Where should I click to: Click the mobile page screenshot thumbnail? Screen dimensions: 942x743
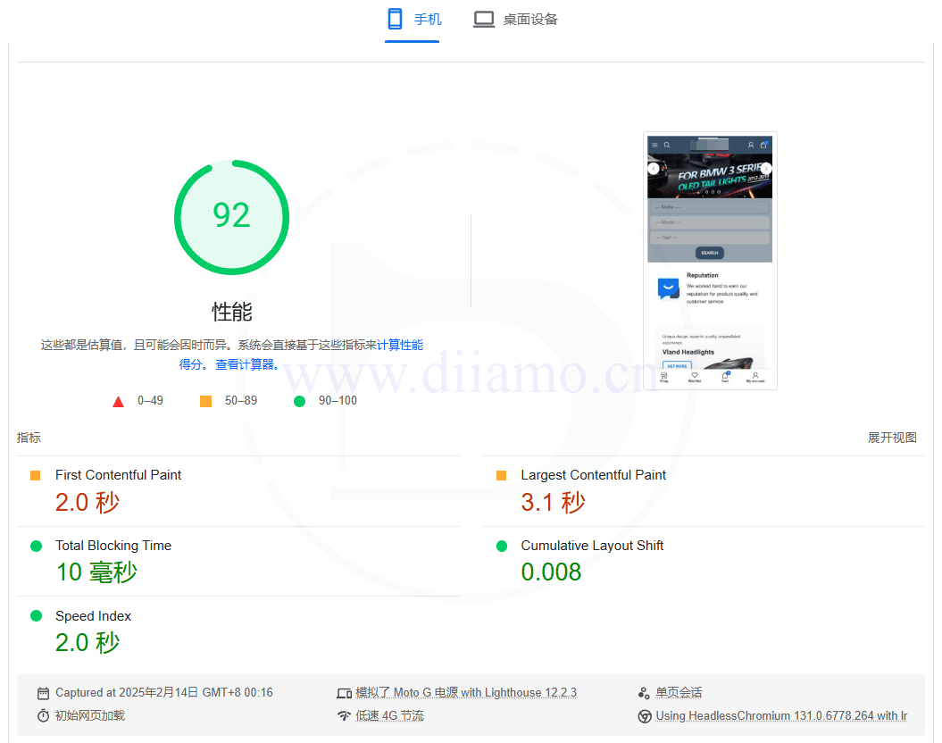710,261
